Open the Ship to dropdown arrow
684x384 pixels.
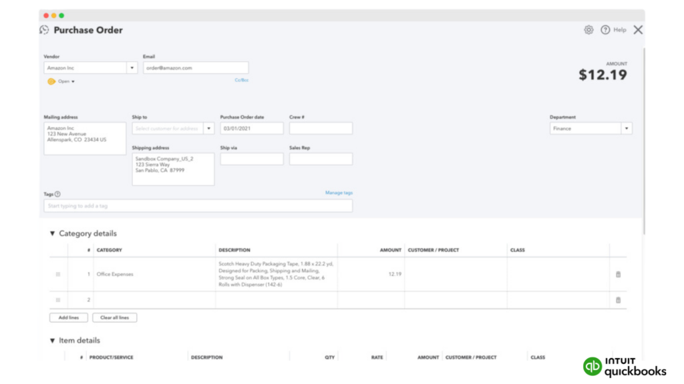(x=209, y=129)
